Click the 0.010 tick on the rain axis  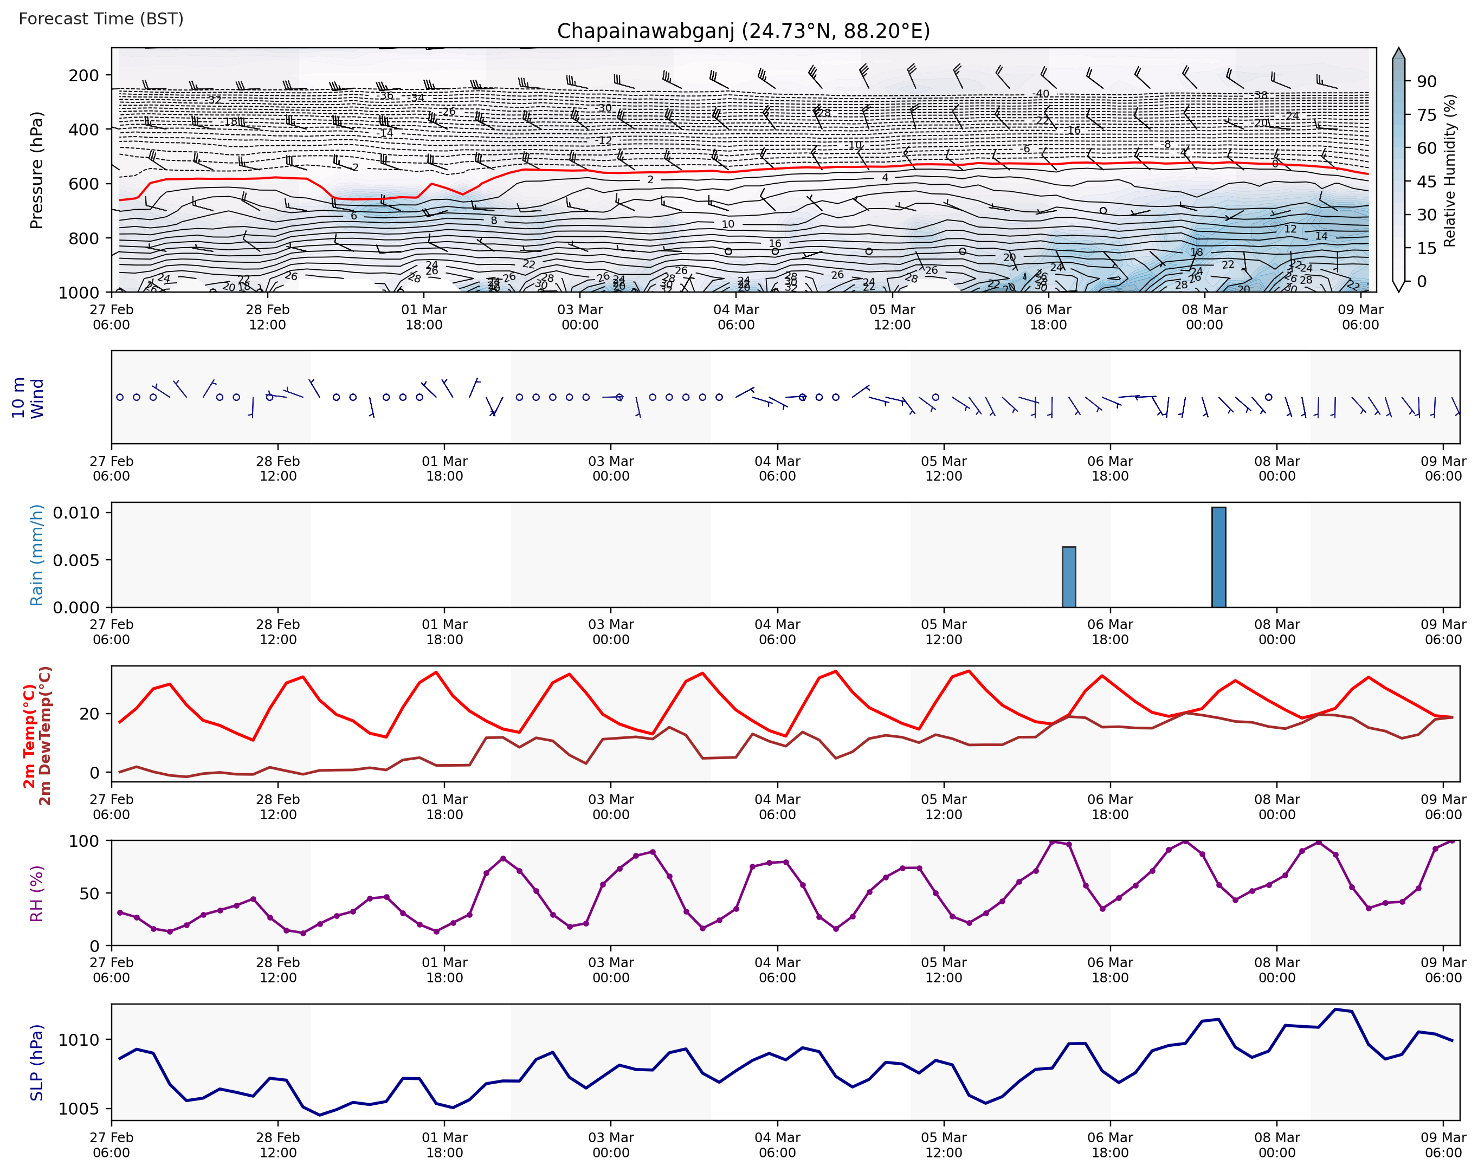click(x=76, y=513)
